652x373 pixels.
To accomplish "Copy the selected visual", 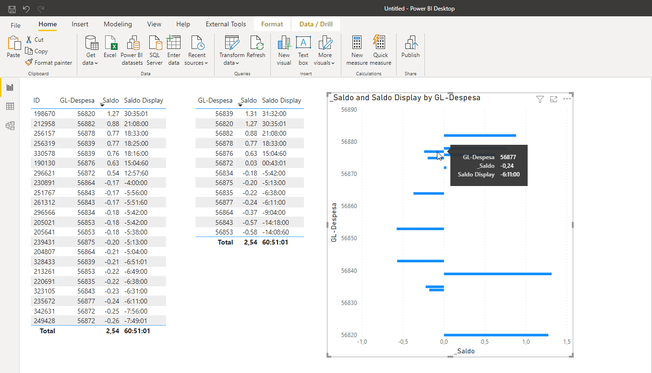I will click(36, 51).
